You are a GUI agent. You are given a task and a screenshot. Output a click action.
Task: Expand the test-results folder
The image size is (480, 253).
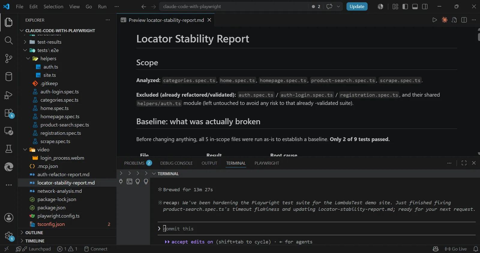(x=25, y=42)
